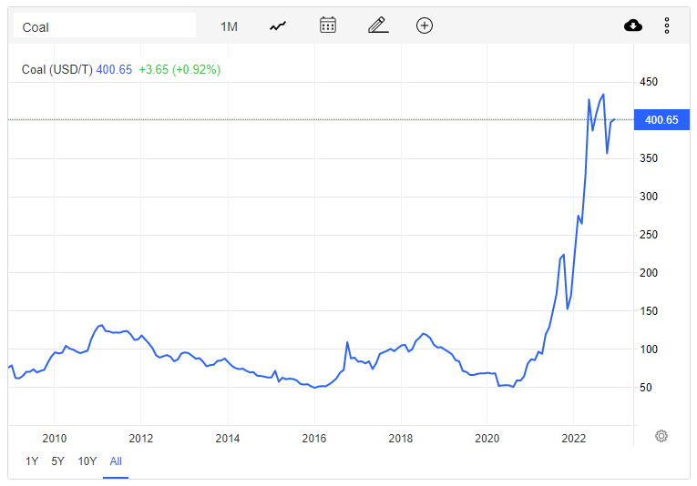Click the 2018 x-axis label
697x486 pixels.
pyautogui.click(x=401, y=439)
